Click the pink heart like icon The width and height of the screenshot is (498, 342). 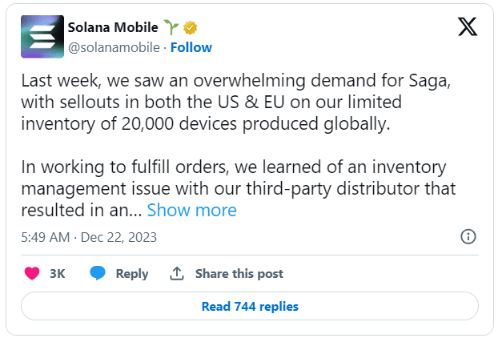click(32, 273)
